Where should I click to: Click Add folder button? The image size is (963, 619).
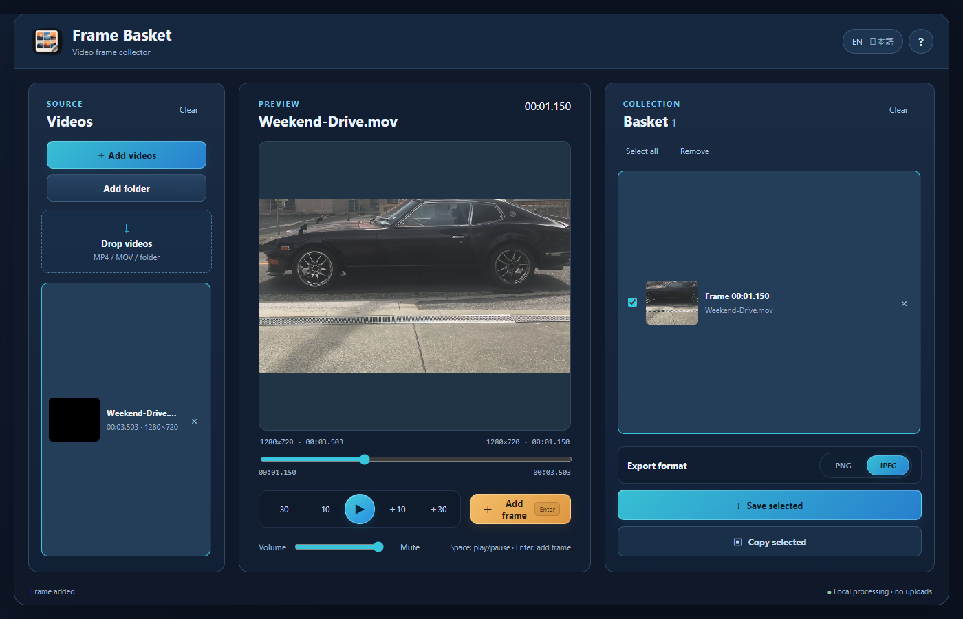pyautogui.click(x=127, y=188)
